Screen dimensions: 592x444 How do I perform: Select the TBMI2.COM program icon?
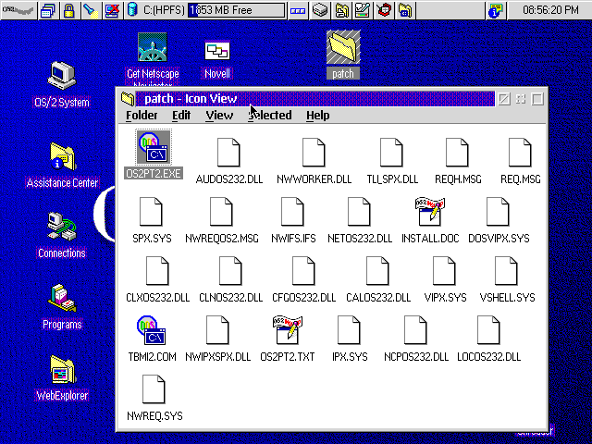(152, 330)
